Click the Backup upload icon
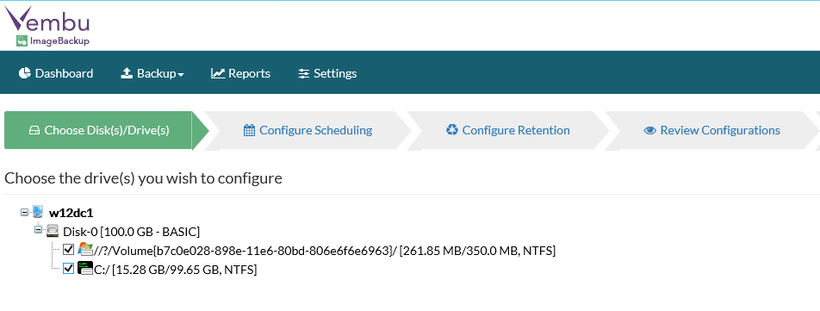 pos(127,73)
